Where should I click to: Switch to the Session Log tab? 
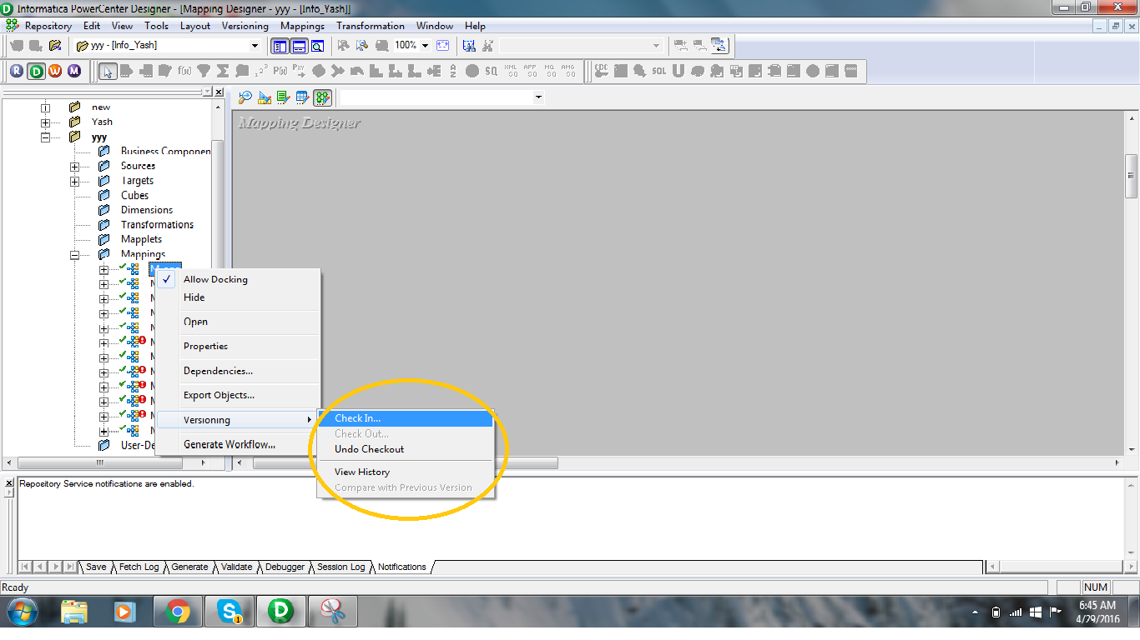[340, 567]
